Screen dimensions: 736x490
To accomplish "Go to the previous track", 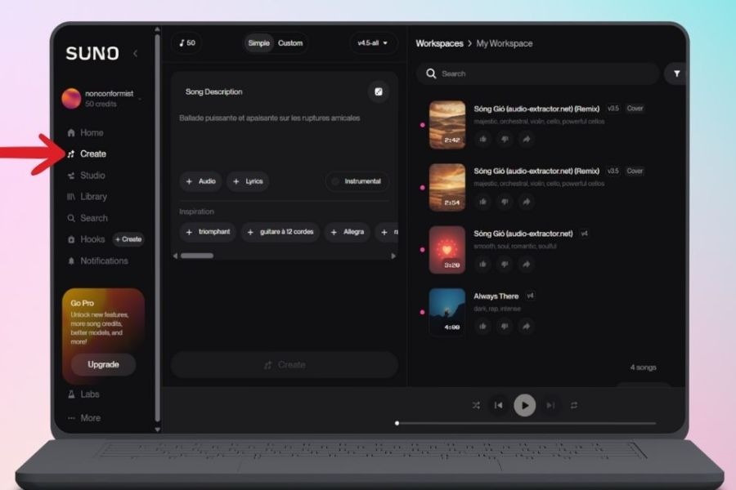I will [498, 405].
